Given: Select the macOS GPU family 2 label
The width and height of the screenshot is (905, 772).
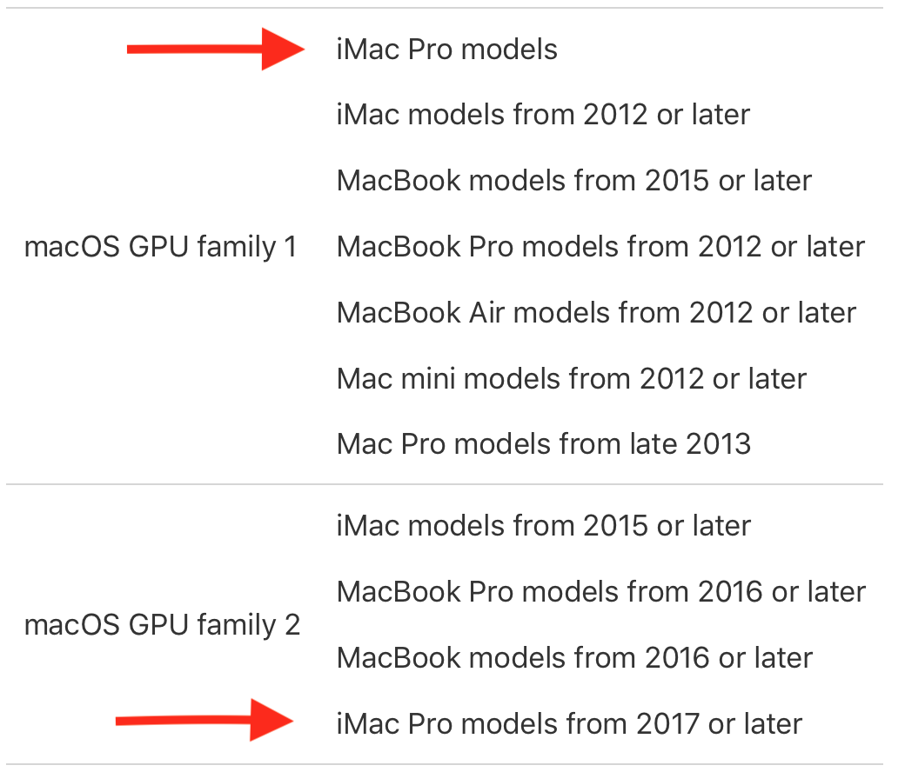Looking at the screenshot, I should coord(162,625).
